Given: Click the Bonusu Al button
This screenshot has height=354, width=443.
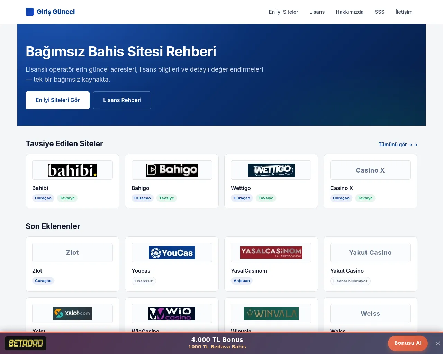Looking at the screenshot, I should (x=408, y=343).
